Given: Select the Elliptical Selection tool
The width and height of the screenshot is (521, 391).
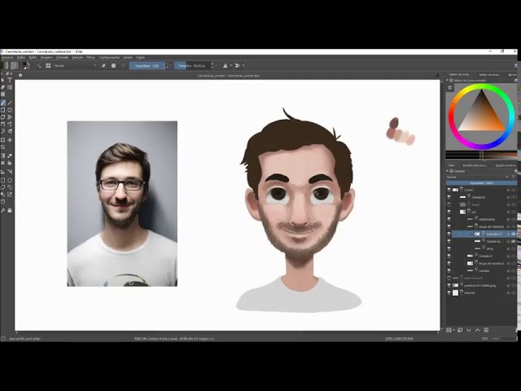Looking at the screenshot, I should click(10, 180).
